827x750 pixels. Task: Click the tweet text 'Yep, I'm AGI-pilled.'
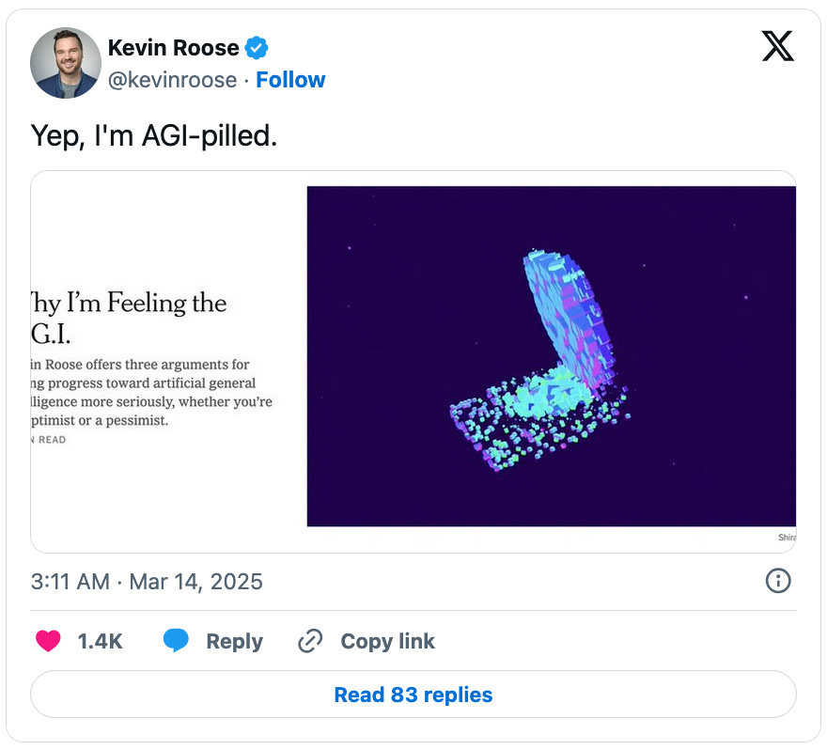[x=154, y=135]
